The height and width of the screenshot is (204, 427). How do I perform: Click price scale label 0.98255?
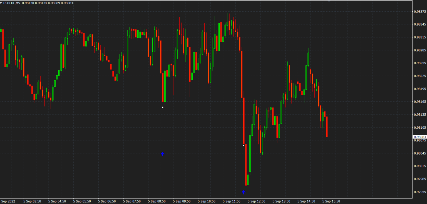420,63
